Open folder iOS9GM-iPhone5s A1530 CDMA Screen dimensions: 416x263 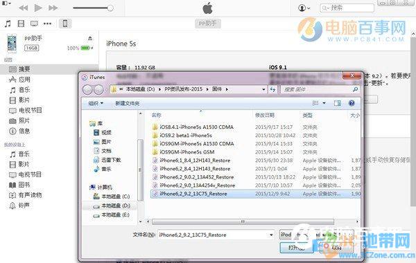[x=193, y=143]
